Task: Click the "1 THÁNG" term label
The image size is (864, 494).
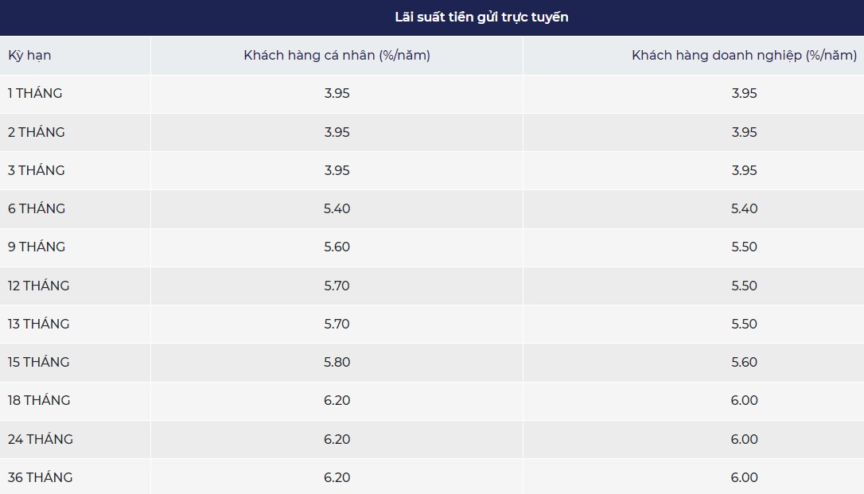Action: click(35, 93)
